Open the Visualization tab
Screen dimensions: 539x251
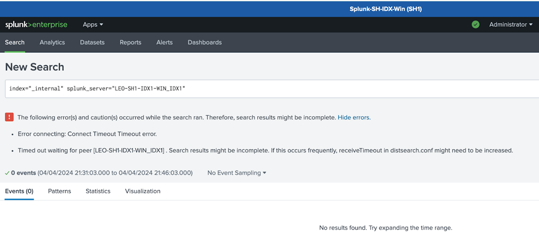tap(143, 191)
